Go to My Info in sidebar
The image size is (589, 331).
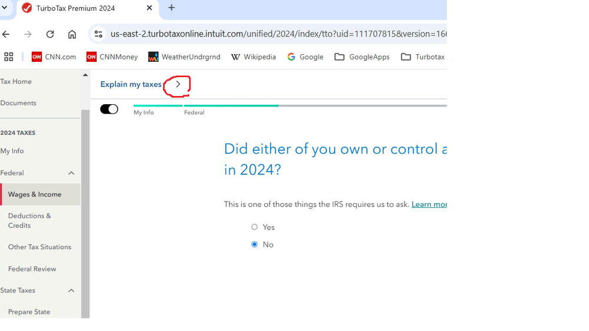(x=12, y=151)
